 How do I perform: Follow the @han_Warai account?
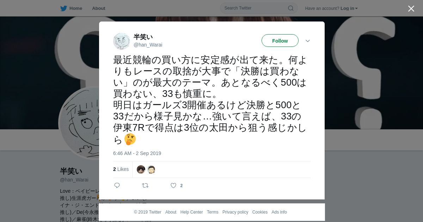coord(280,41)
